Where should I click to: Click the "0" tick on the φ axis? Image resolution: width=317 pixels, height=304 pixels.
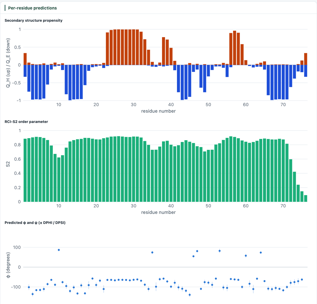coord(20,267)
